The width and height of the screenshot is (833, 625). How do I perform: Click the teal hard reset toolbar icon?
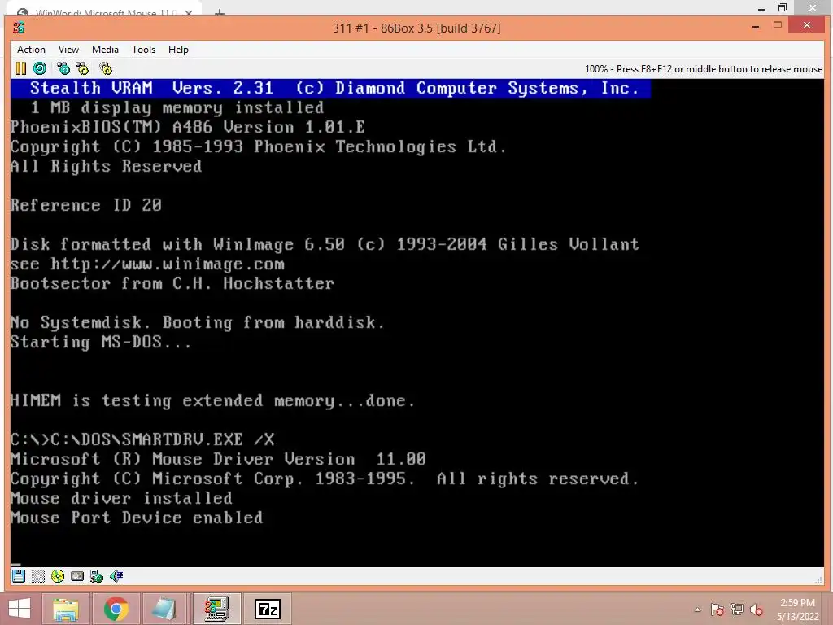[40, 68]
